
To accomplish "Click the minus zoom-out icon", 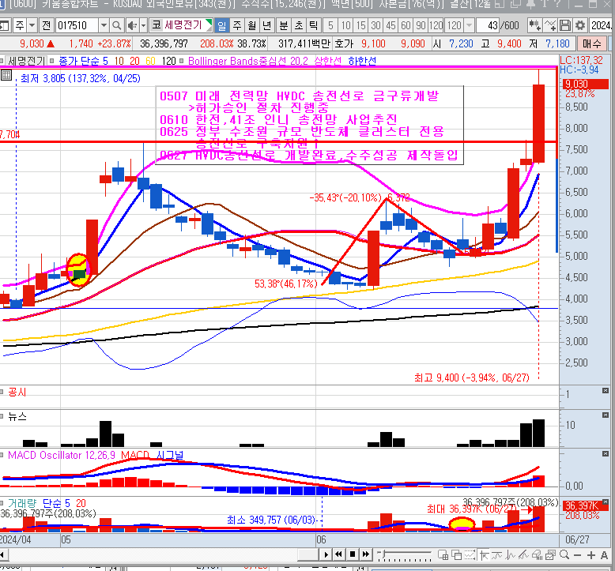I will [577, 555].
